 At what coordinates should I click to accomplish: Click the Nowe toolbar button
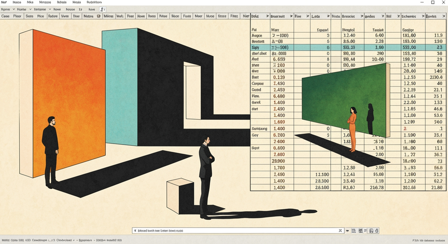click(x=57, y=9)
